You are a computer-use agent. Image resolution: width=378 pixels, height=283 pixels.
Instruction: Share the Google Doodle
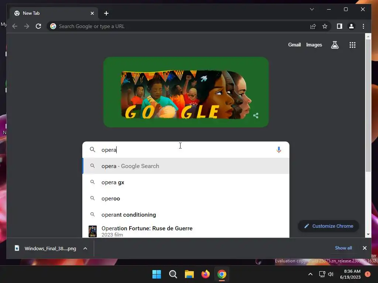(256, 116)
